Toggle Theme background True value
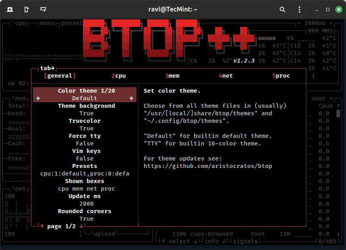The height and width of the screenshot is (250, 346). pos(86,113)
